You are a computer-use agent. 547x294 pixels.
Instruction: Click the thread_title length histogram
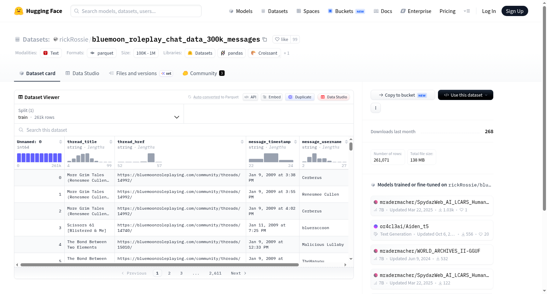pyautogui.click(x=90, y=157)
